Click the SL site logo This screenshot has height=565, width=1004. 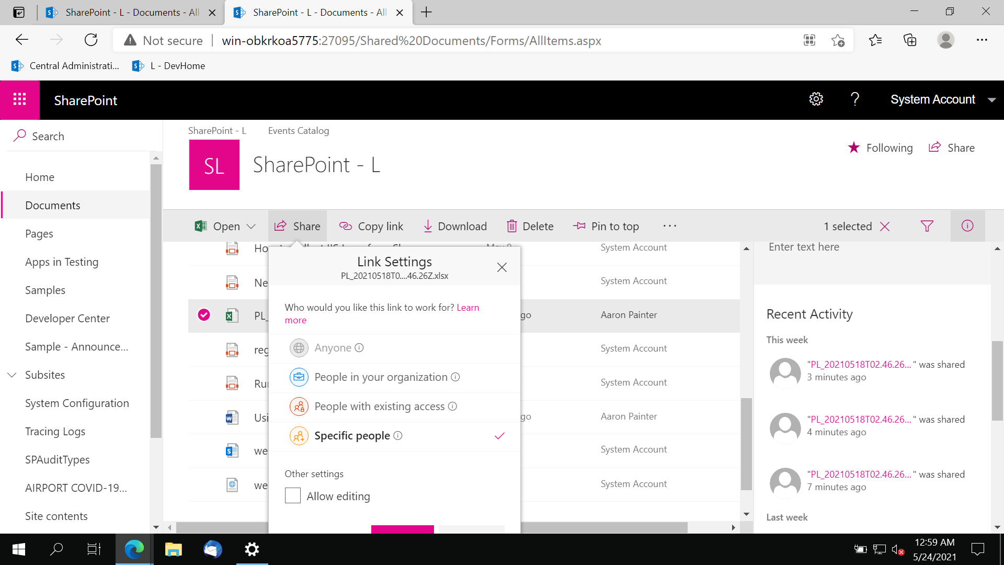click(214, 165)
